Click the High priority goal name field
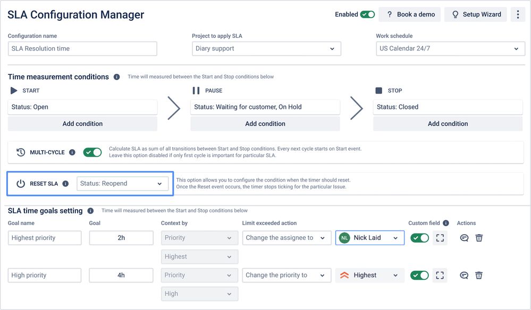 [45, 275]
